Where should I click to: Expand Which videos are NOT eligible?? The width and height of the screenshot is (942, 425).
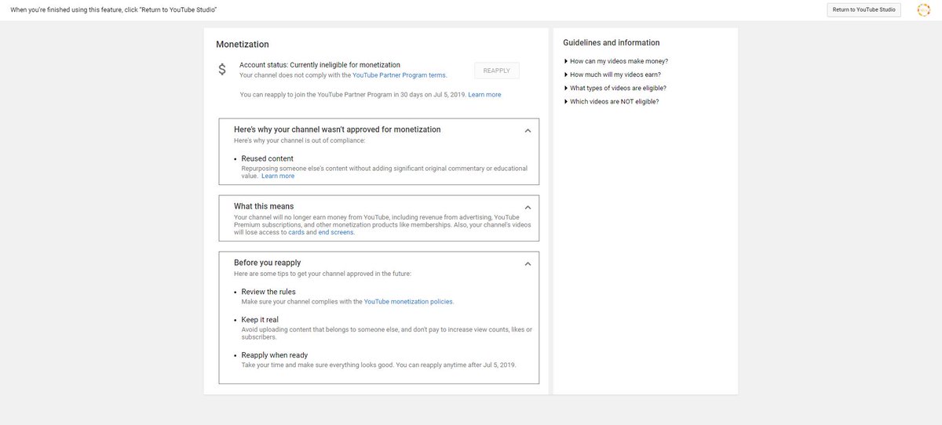612,102
